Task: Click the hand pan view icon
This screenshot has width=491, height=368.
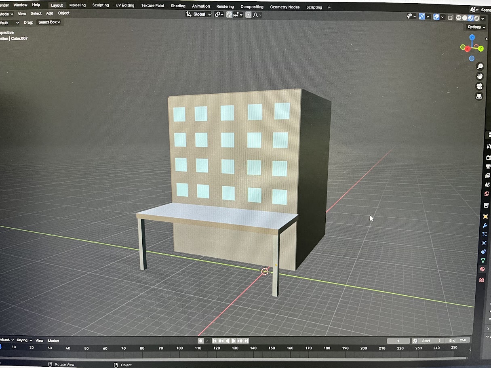Action: click(x=480, y=76)
